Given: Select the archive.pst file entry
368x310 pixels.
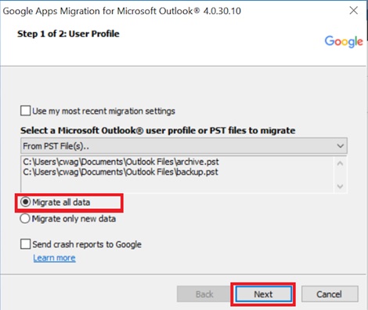Looking at the screenshot, I should (121, 162).
